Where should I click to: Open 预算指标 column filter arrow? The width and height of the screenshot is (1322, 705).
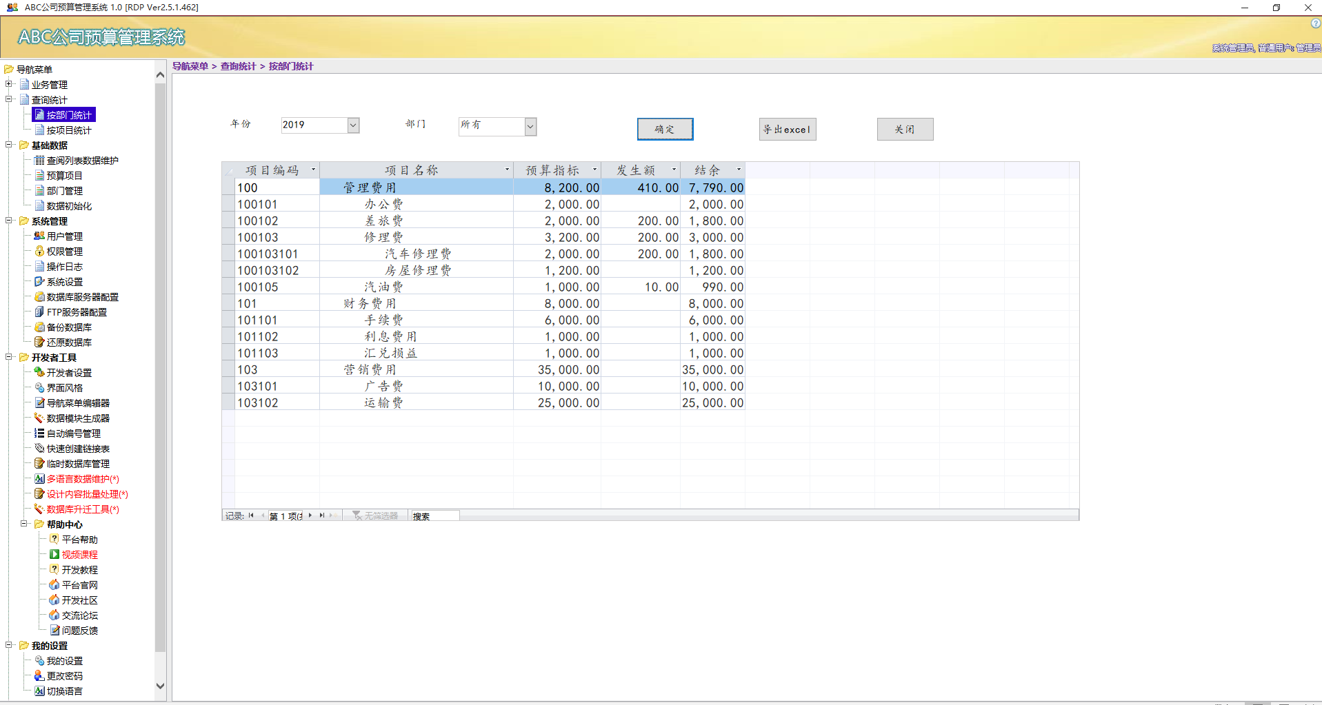coord(594,170)
